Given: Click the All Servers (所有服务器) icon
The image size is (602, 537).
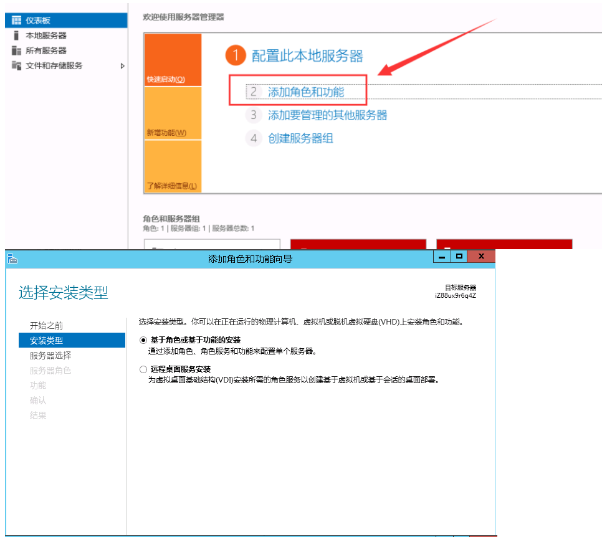Looking at the screenshot, I should point(17,50).
